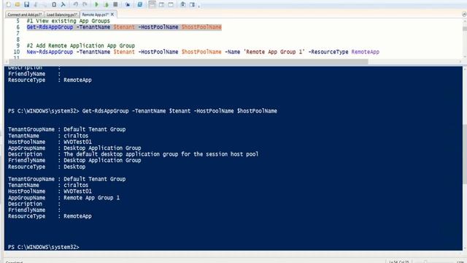Paste from clipboard using the Paste icon
Screen dimensions: 467x263
[54, 4]
